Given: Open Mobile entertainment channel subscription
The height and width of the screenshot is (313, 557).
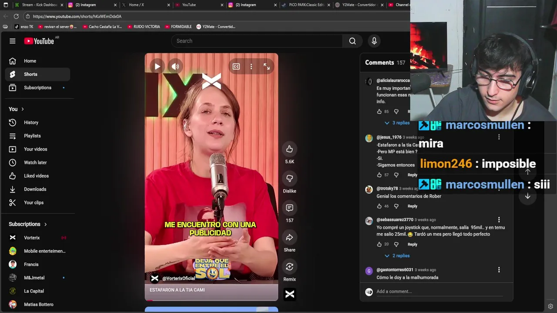Looking at the screenshot, I should (37, 251).
